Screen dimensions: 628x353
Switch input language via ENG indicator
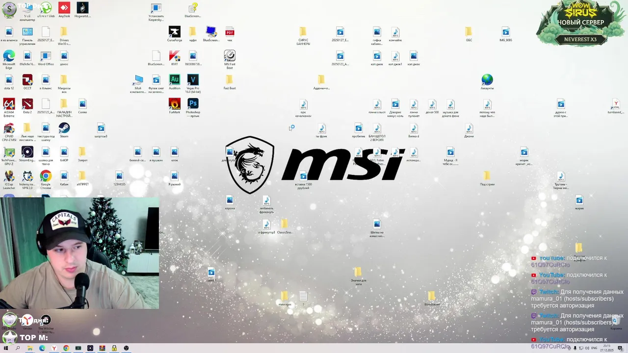point(594,348)
